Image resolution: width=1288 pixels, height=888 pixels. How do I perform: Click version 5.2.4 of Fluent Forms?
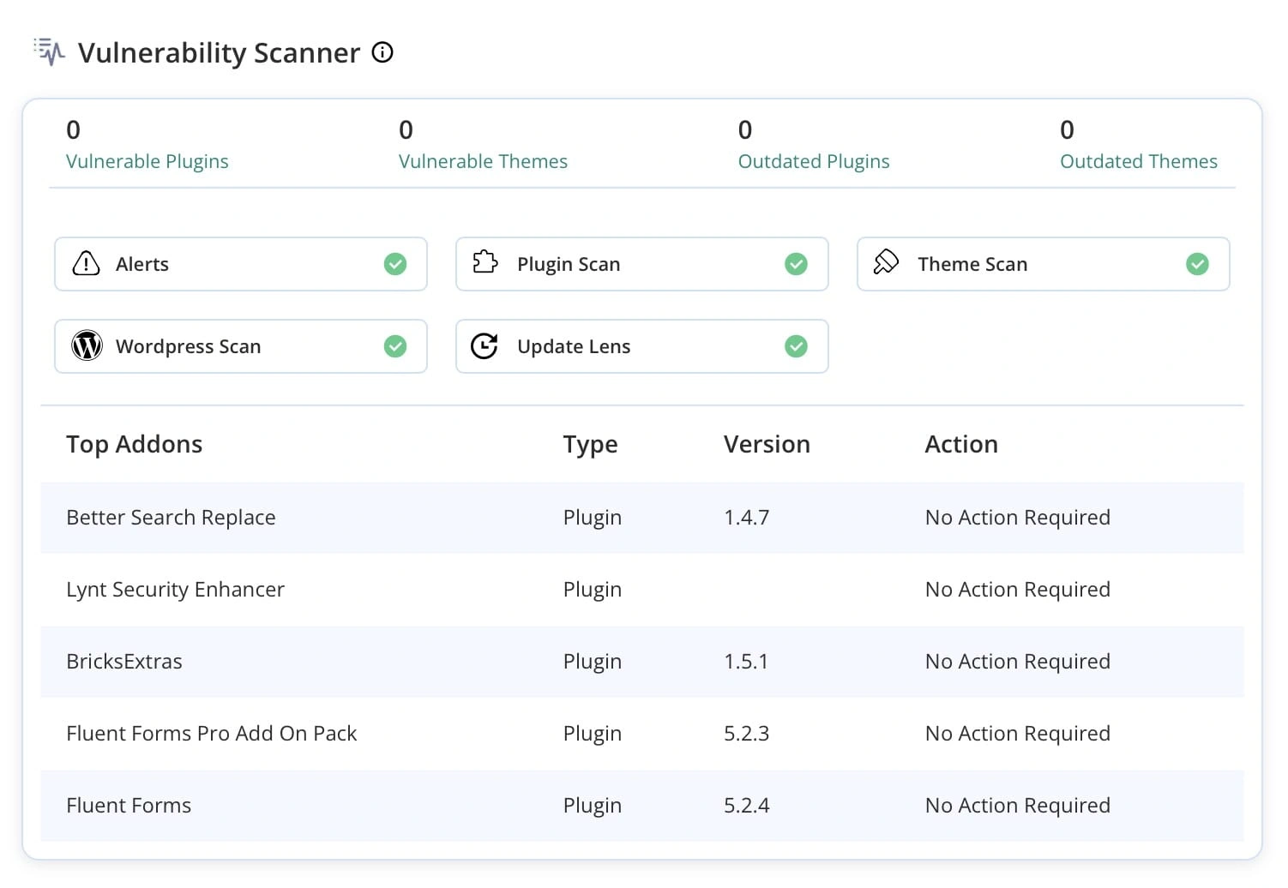[x=747, y=806]
